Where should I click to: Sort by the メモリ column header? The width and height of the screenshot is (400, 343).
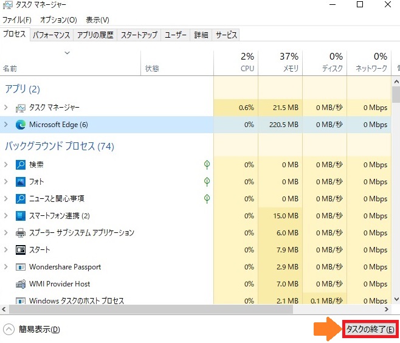tap(280, 63)
